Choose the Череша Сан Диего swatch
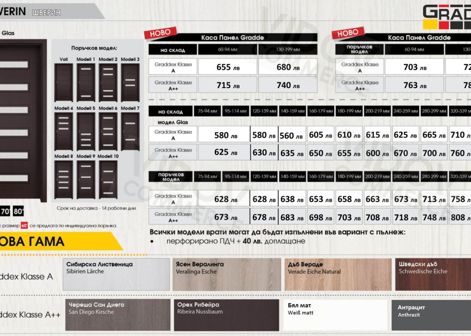This screenshot has height=336, width=471. click(116, 315)
